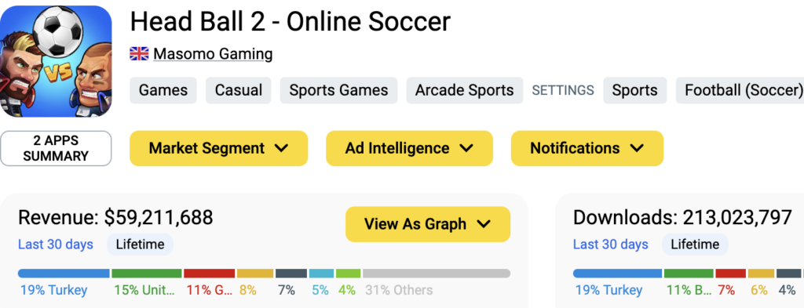Click the UK flag icon beside Masomo Gaming
Screen dimensions: 804x308
tap(139, 54)
